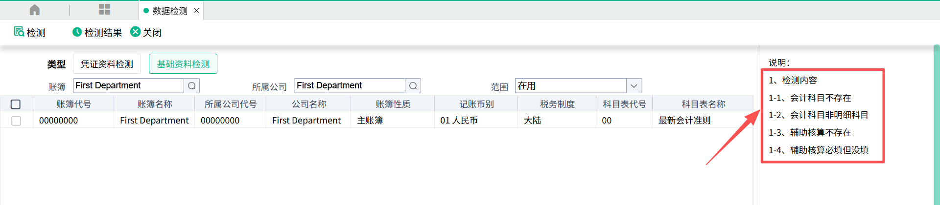
Task: Click the green 关闭 close icon
Action: pyautogui.click(x=135, y=32)
